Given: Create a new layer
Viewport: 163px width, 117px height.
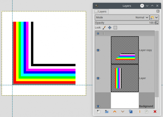Looking at the screenshot, I should tap(99, 112).
